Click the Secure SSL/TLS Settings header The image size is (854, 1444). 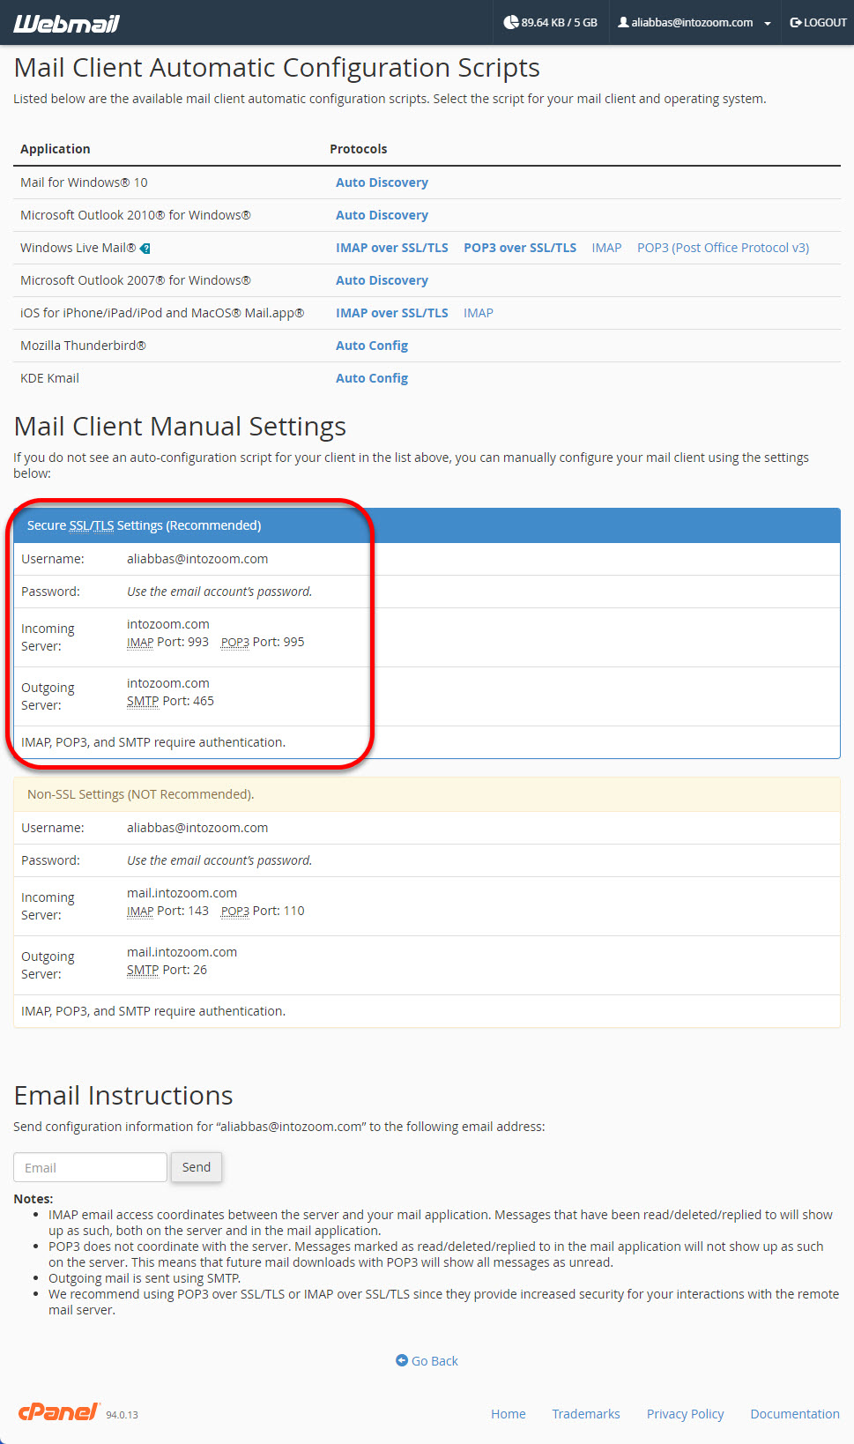click(x=427, y=525)
